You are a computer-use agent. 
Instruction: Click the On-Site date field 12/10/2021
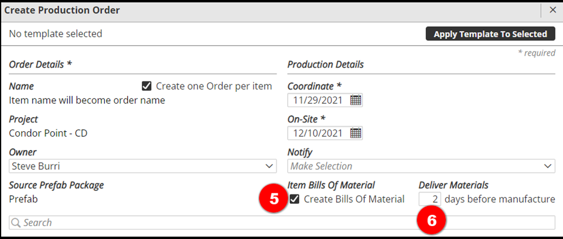[x=319, y=133]
